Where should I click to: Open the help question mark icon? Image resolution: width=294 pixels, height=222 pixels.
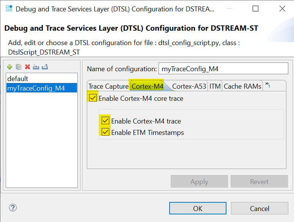click(13, 208)
